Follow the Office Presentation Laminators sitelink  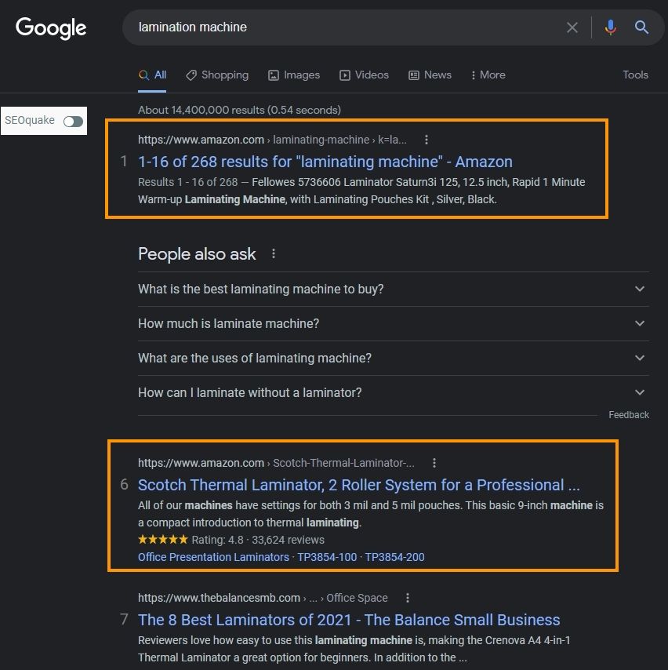[213, 557]
